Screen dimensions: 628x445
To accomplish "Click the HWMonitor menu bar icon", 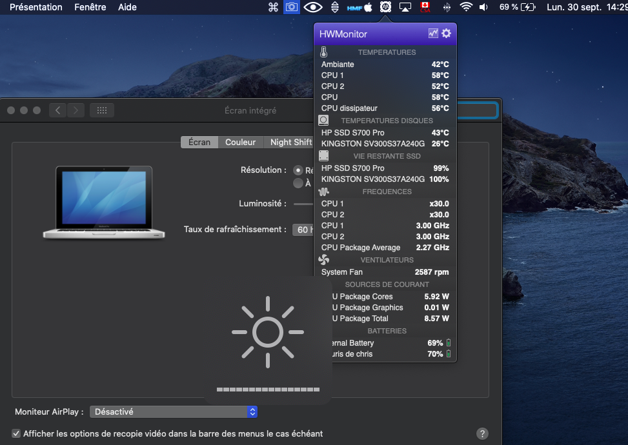I will [x=385, y=7].
